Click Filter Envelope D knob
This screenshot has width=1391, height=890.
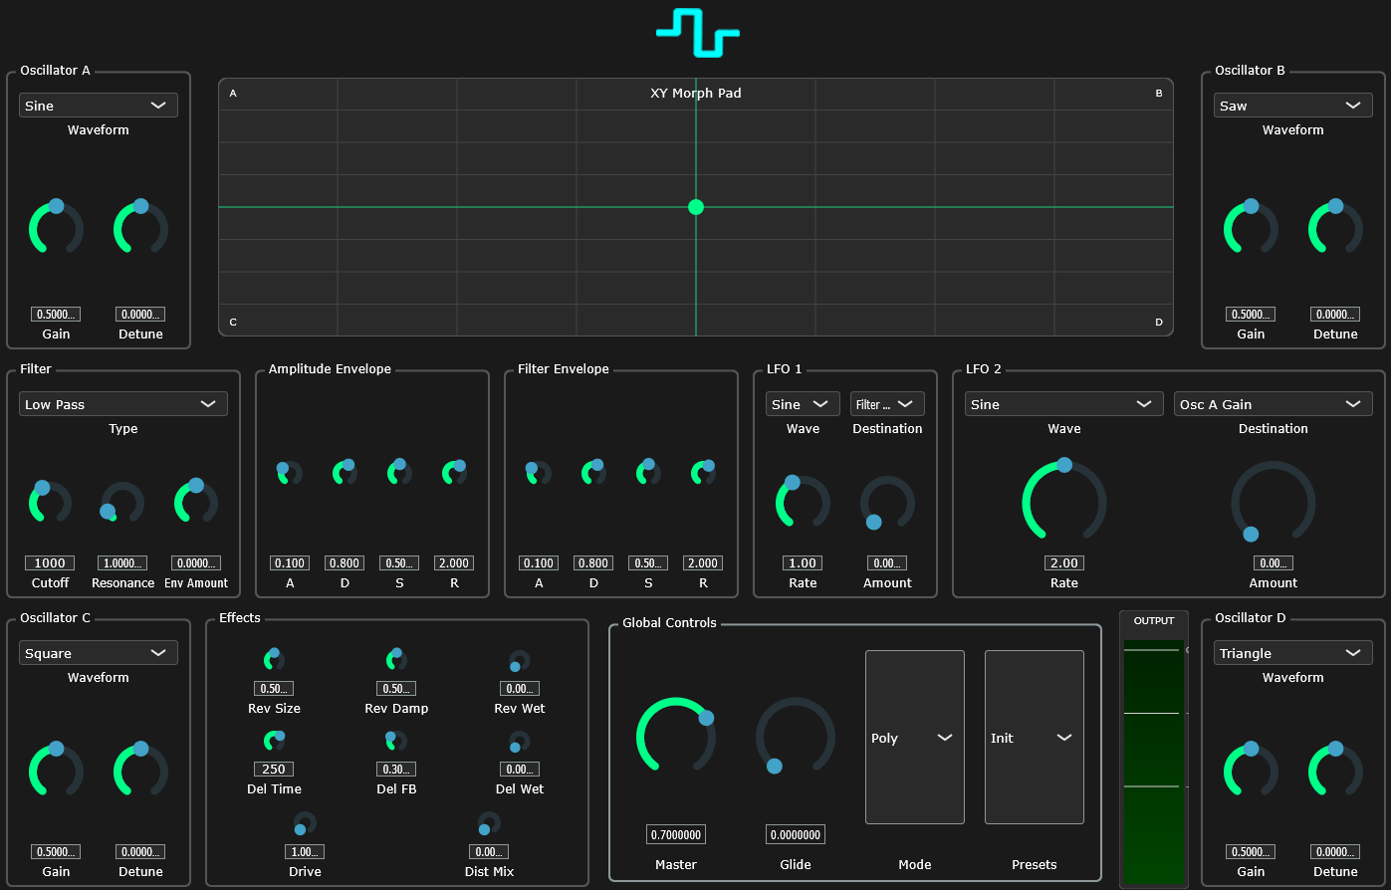coord(593,473)
